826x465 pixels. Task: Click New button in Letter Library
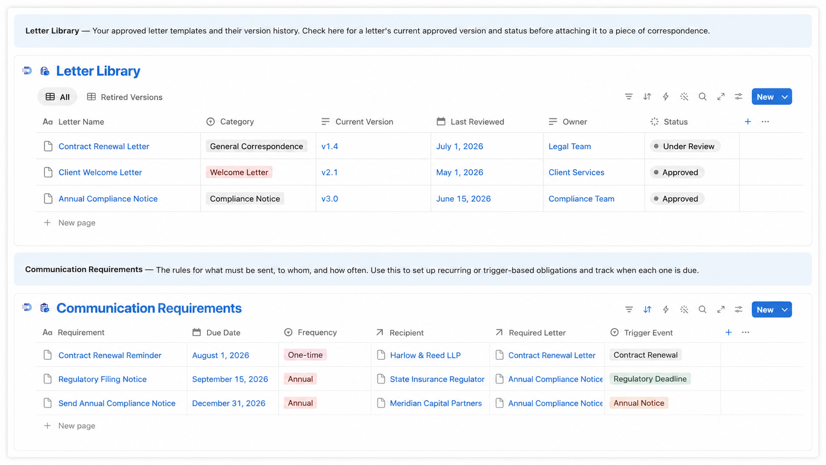click(765, 97)
